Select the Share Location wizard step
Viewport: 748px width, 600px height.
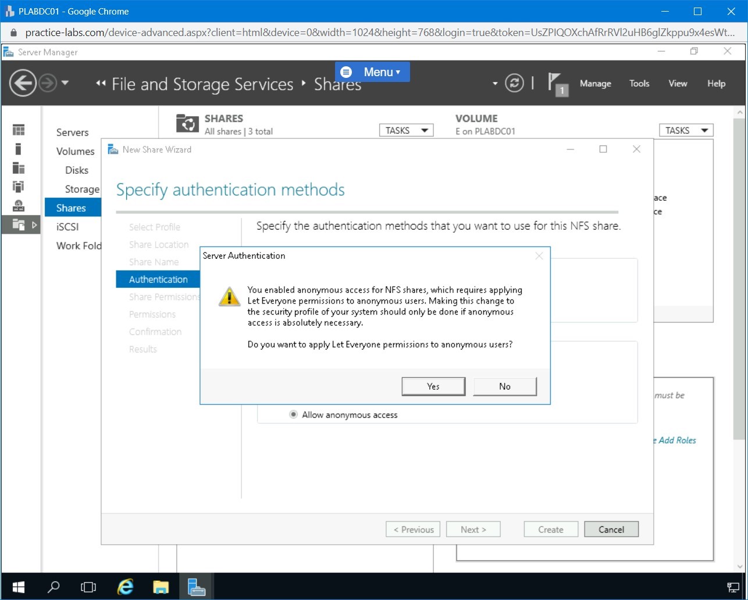point(159,245)
